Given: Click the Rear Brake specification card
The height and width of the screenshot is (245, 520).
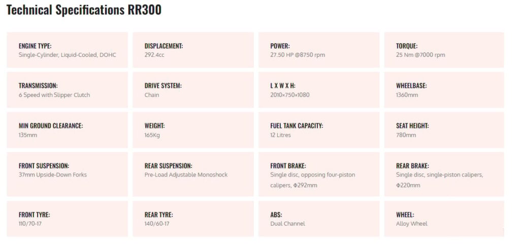Looking at the screenshot, I should click(x=444, y=174).
